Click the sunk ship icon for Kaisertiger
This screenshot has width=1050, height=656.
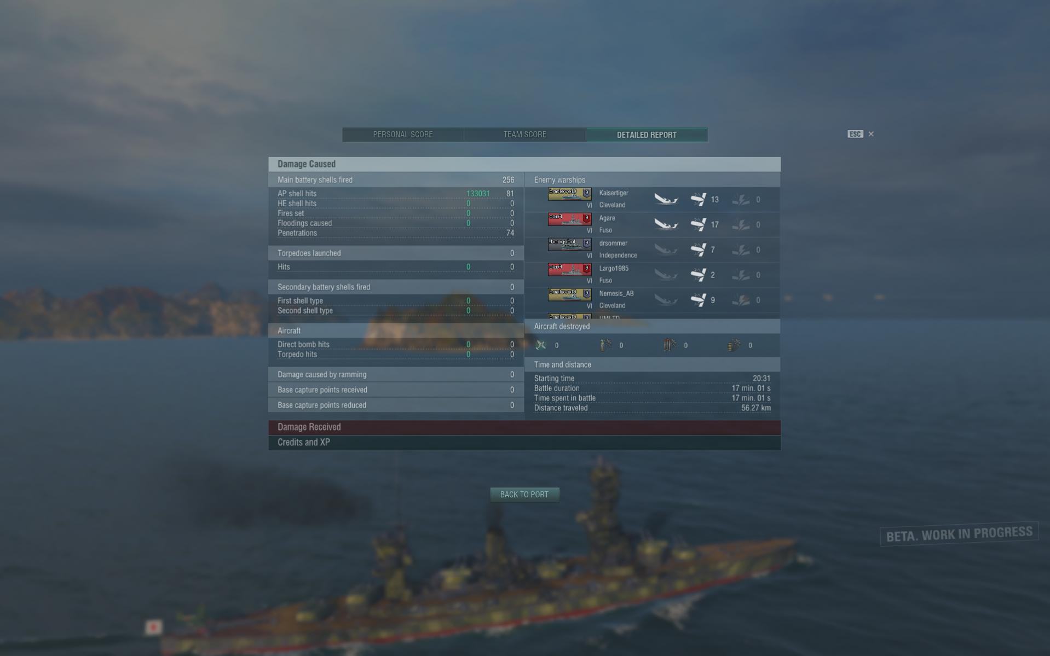[x=666, y=200]
